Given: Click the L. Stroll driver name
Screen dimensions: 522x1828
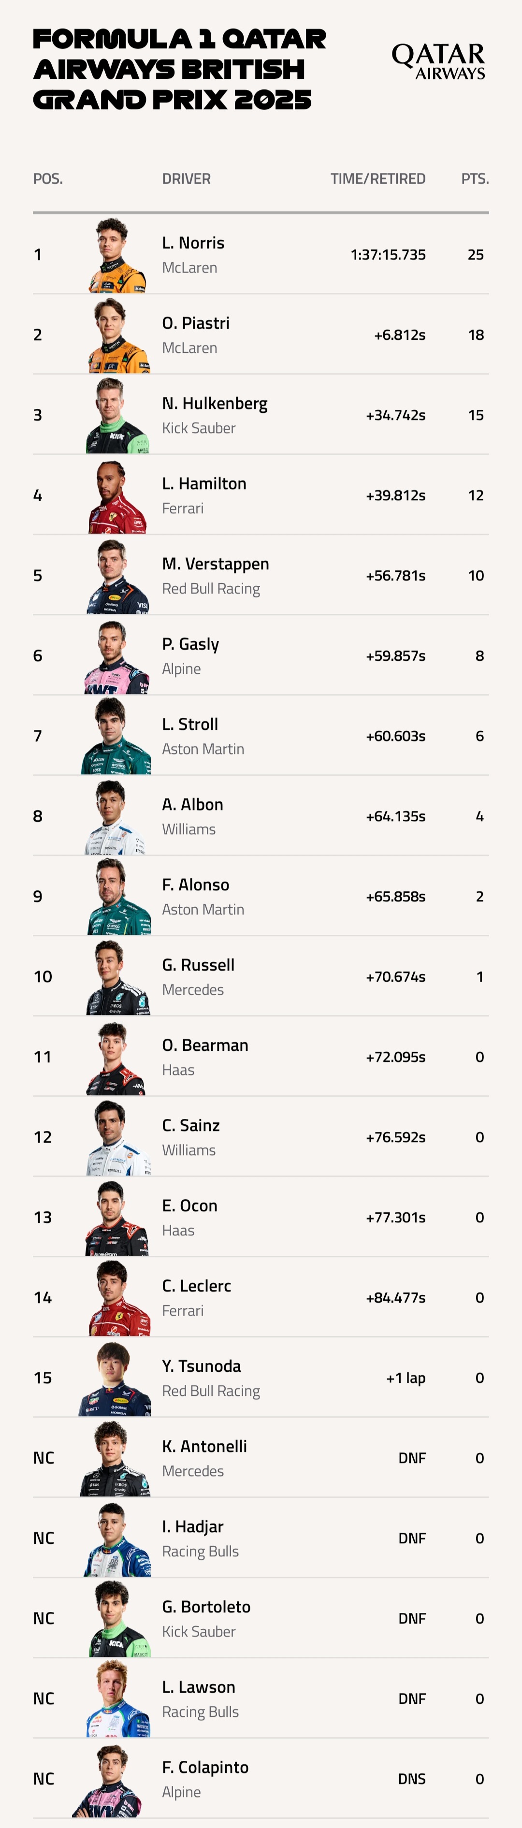Looking at the screenshot, I should point(189,725).
